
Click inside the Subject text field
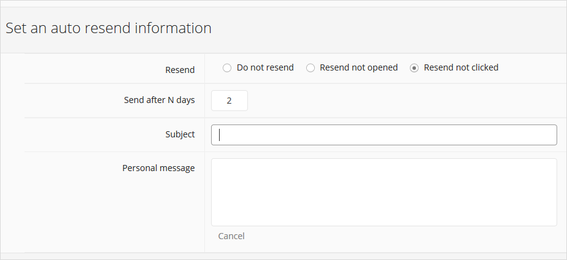pos(384,135)
